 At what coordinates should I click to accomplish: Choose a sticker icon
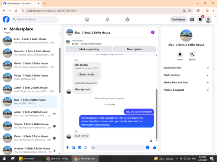[80, 147]
